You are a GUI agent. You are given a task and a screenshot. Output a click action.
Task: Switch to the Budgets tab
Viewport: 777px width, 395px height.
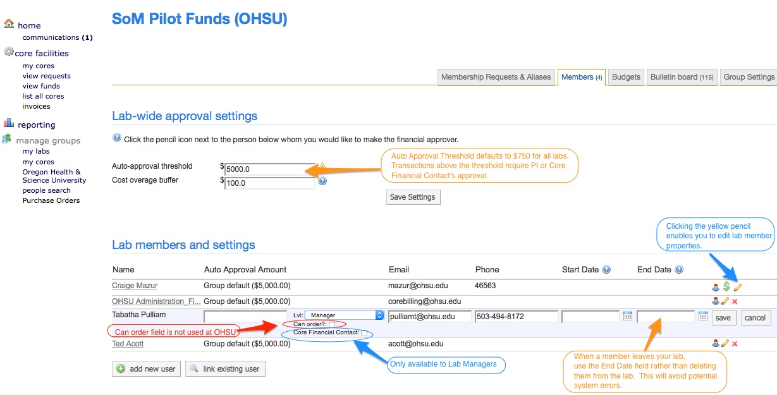(x=626, y=77)
